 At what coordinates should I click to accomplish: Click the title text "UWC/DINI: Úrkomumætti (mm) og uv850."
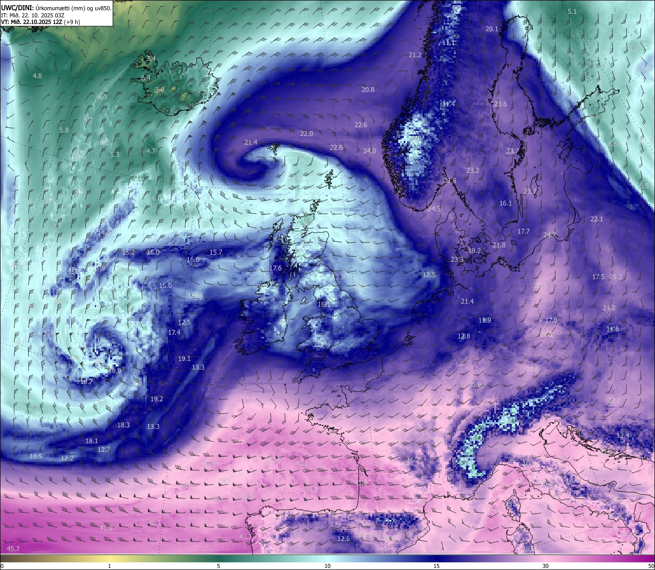(x=56, y=8)
